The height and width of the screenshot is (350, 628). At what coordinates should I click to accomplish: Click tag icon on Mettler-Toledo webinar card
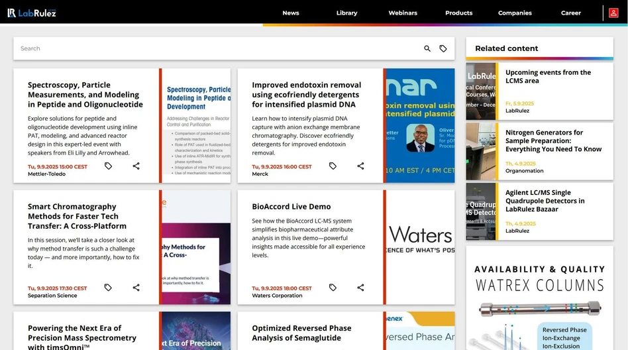[108, 166]
